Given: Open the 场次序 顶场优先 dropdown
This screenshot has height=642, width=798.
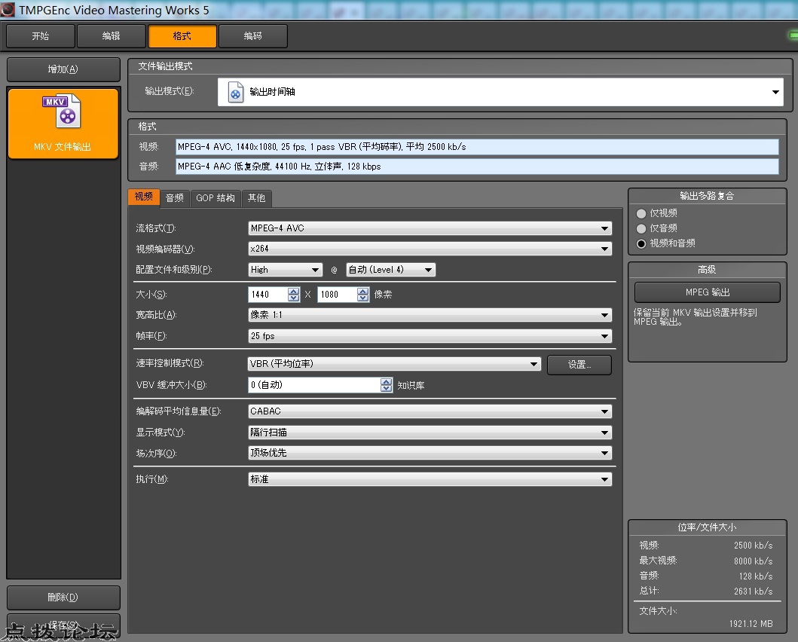Looking at the screenshot, I should 430,453.
